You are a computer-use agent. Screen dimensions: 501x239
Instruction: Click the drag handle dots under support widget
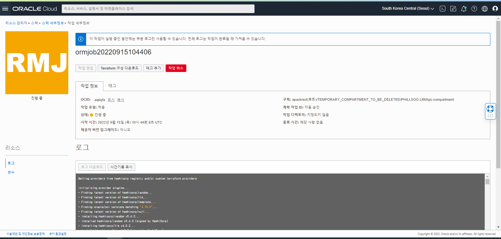[x=490, y=116]
